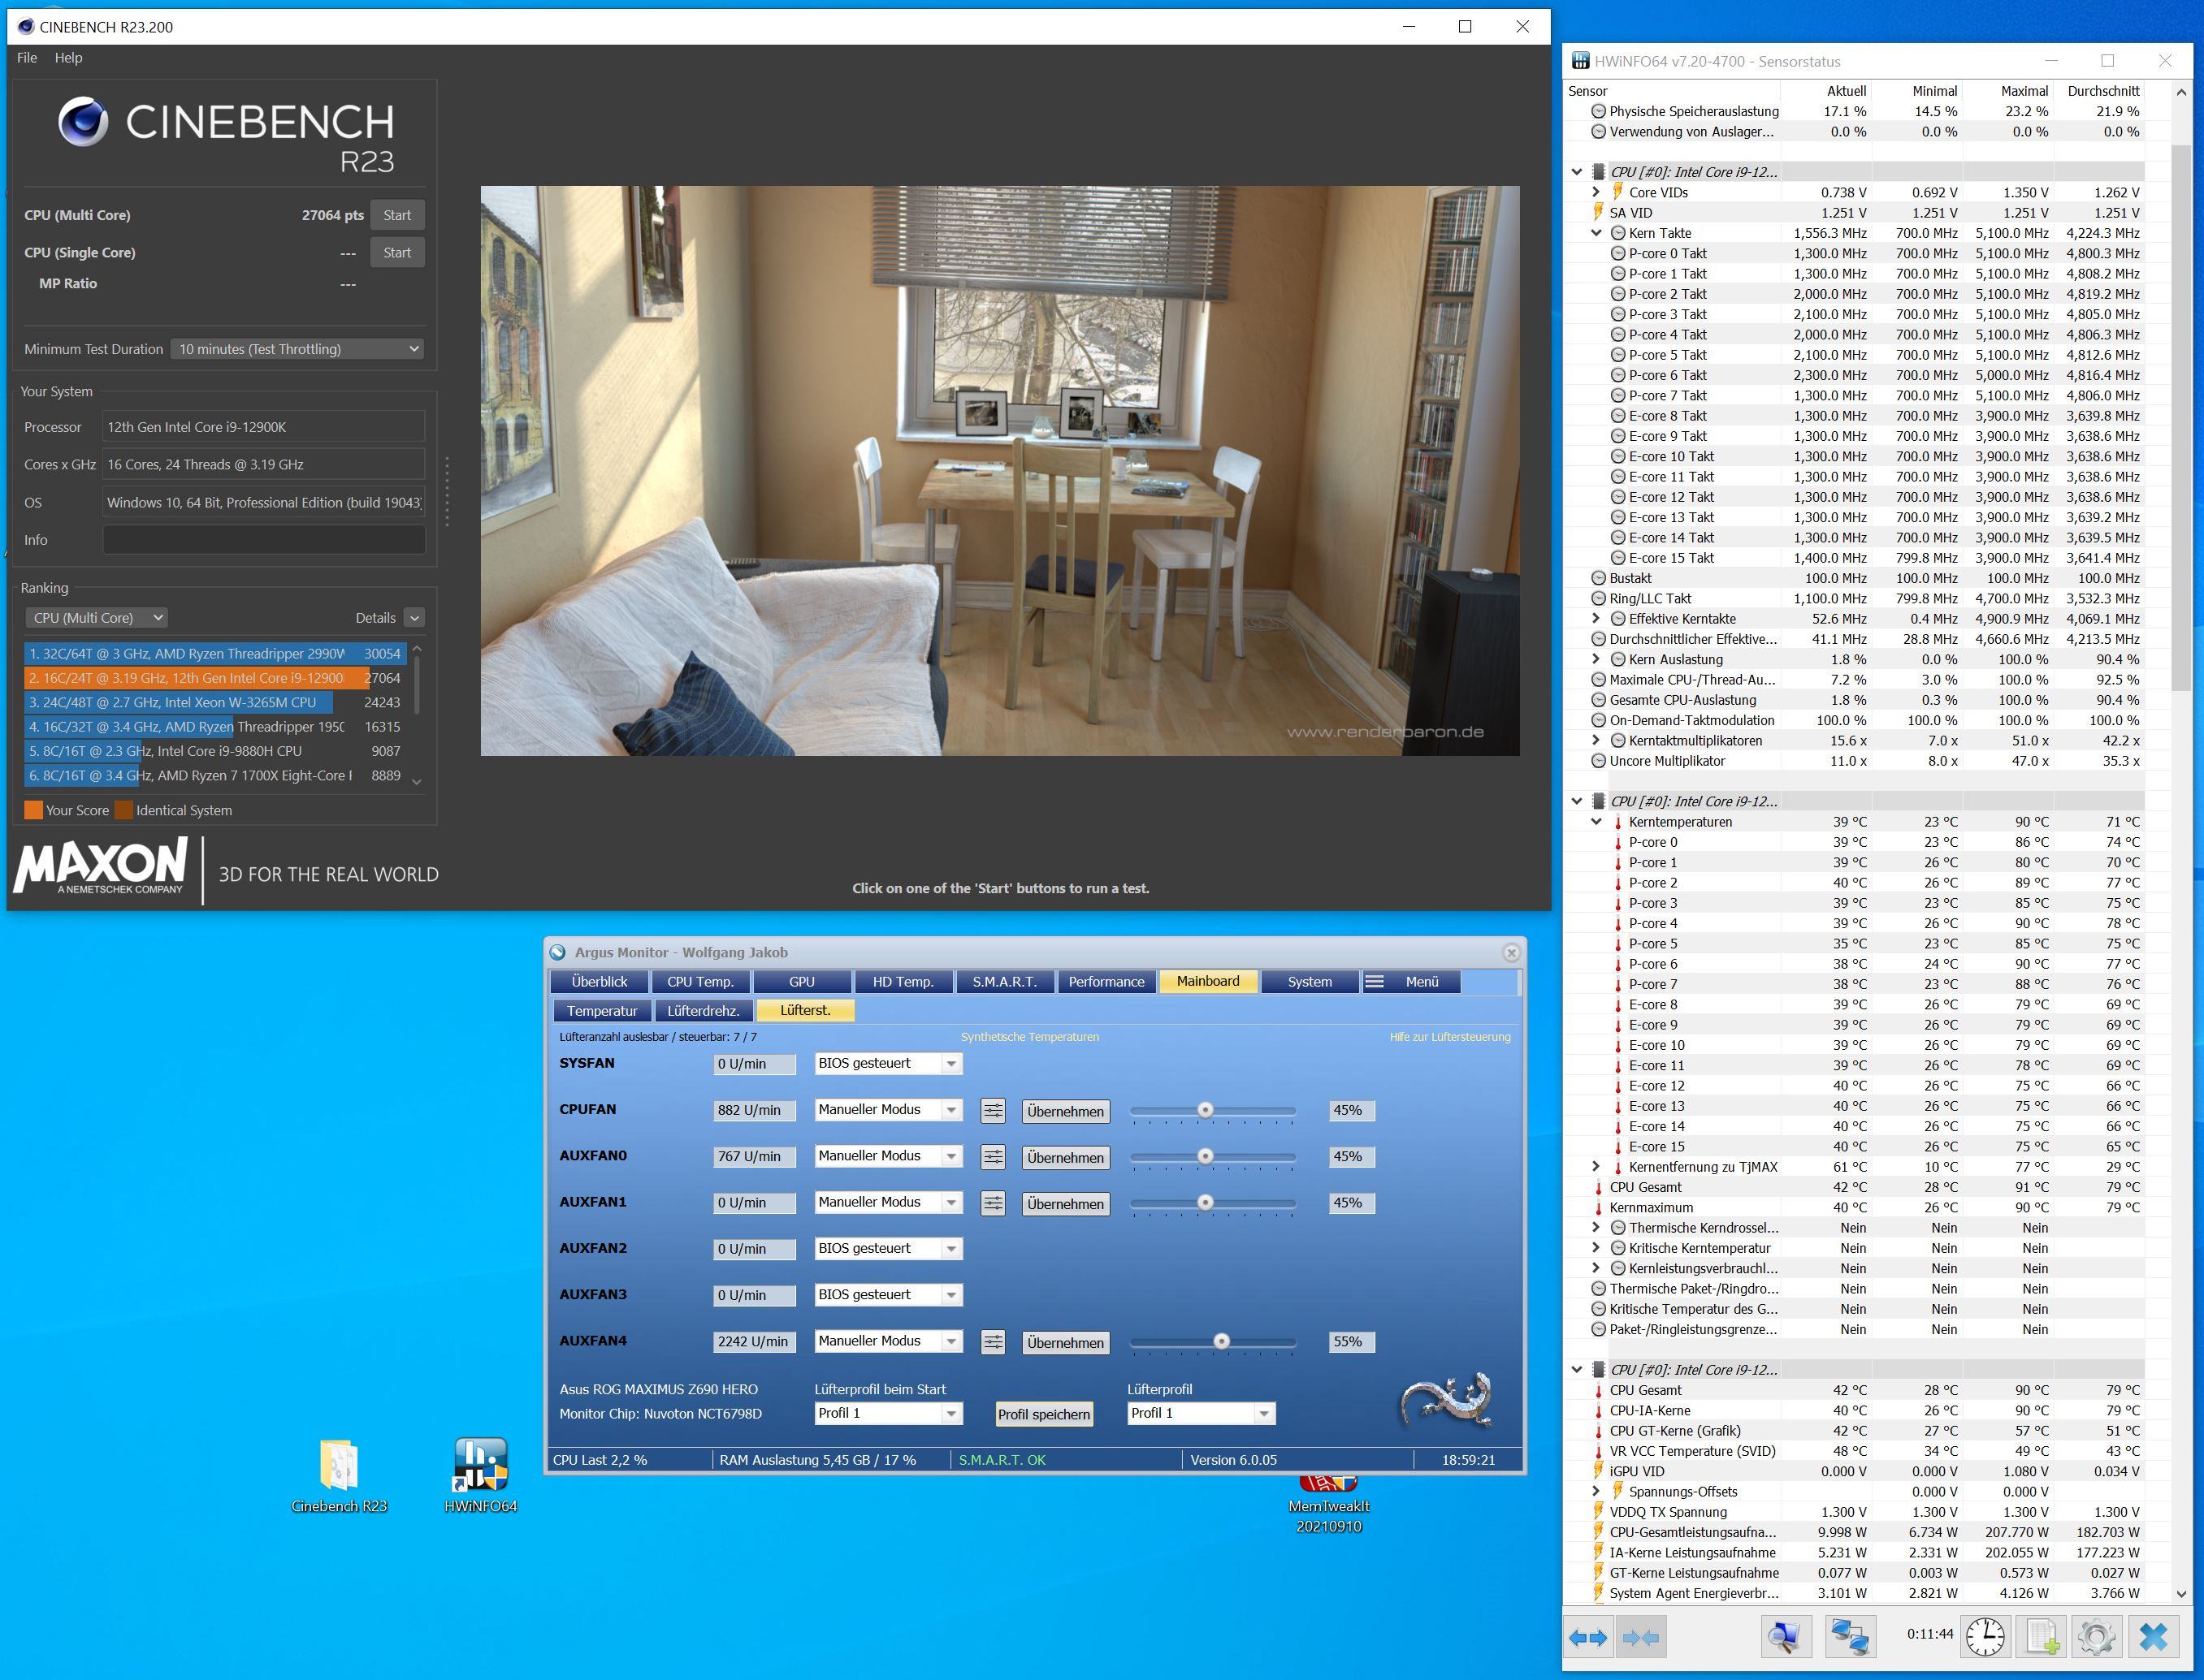Image resolution: width=2204 pixels, height=1680 pixels.
Task: Click the Cinebench Info input field
Action: pyautogui.click(x=264, y=540)
